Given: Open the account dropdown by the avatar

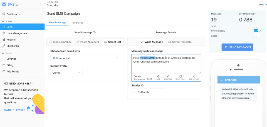Looking at the screenshot, I should pos(266,4).
